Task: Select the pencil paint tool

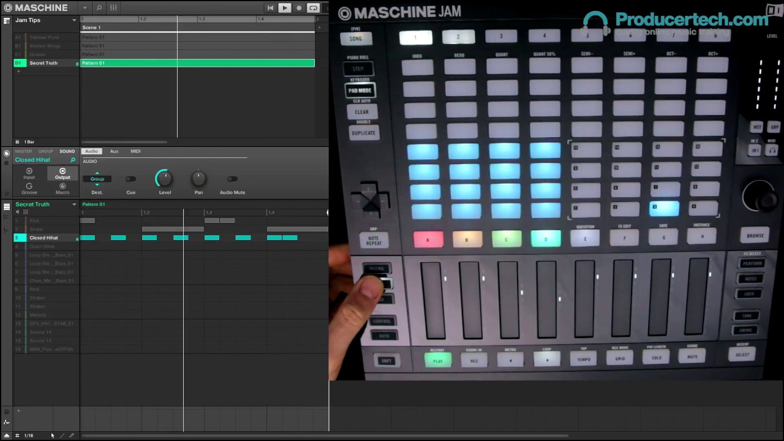Action: (x=62, y=435)
